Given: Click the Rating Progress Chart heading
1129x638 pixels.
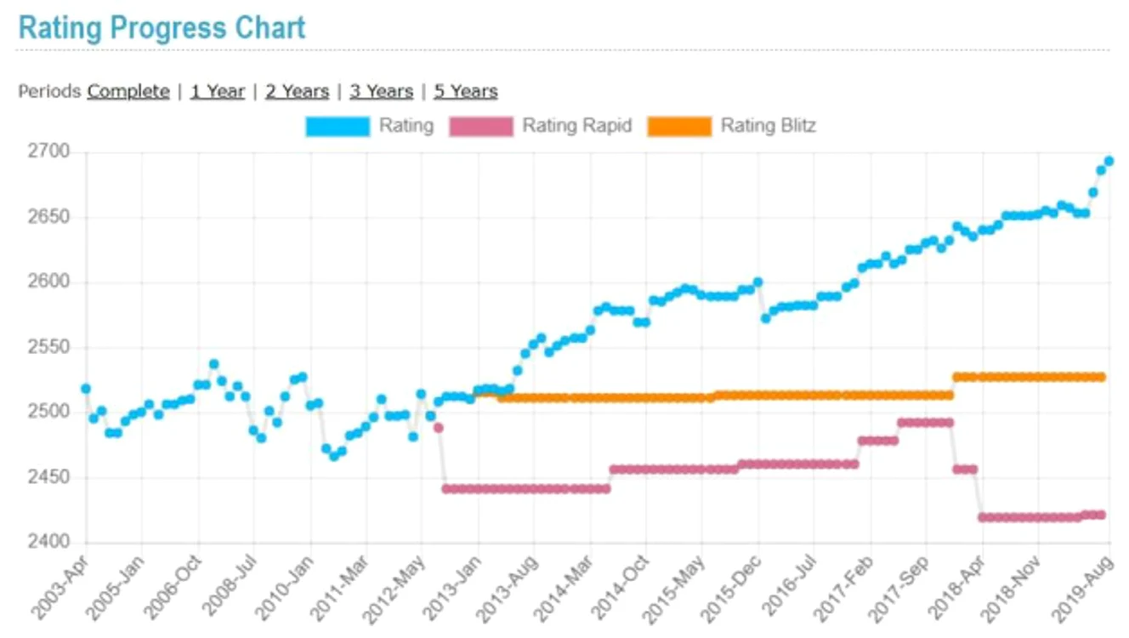Looking at the screenshot, I should [162, 27].
